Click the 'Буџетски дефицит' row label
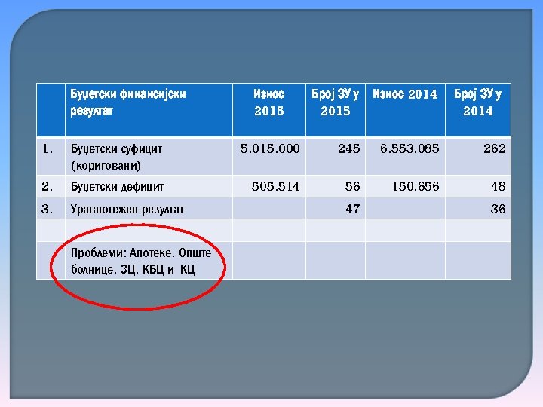Viewport: 543px width, 407px height. [x=117, y=187]
